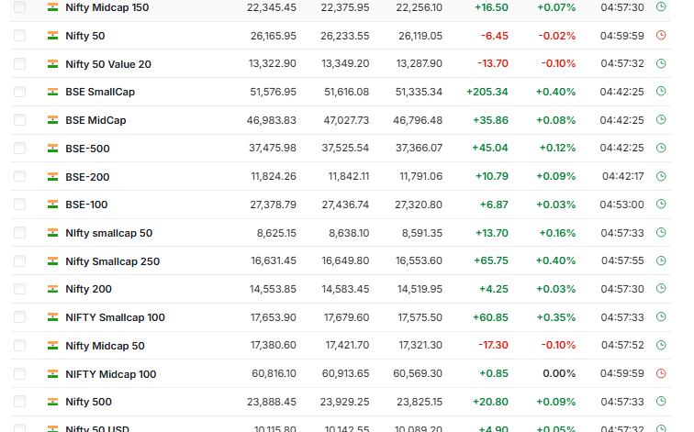Open the Nifty 200 index link
The height and width of the screenshot is (432, 694).
coord(88,289)
